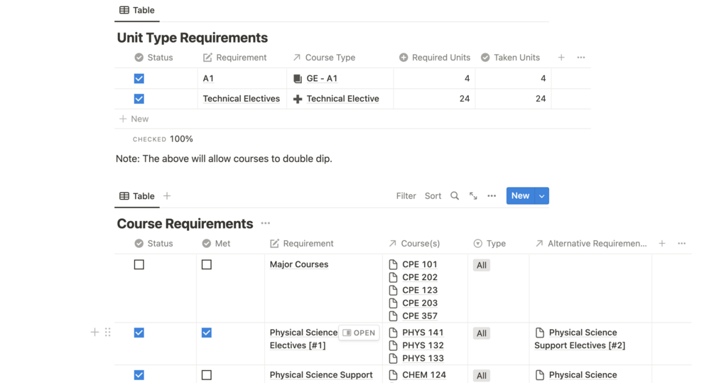Open the CPE 101 course page

(x=419, y=264)
